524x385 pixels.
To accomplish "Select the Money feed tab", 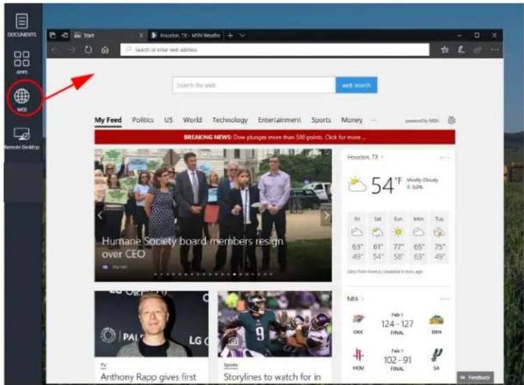I will 352,120.
